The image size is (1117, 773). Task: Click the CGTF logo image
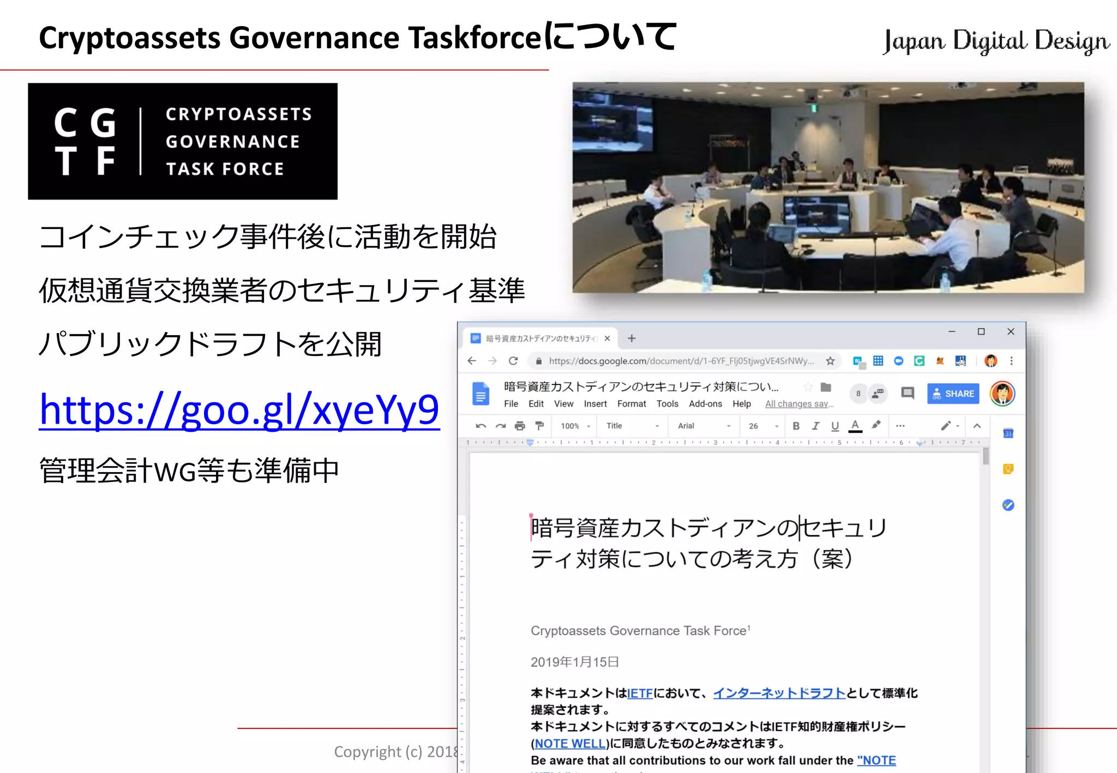click(x=183, y=141)
